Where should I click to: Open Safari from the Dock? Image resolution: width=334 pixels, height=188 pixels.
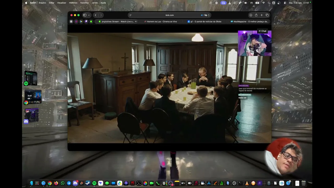click(43, 183)
